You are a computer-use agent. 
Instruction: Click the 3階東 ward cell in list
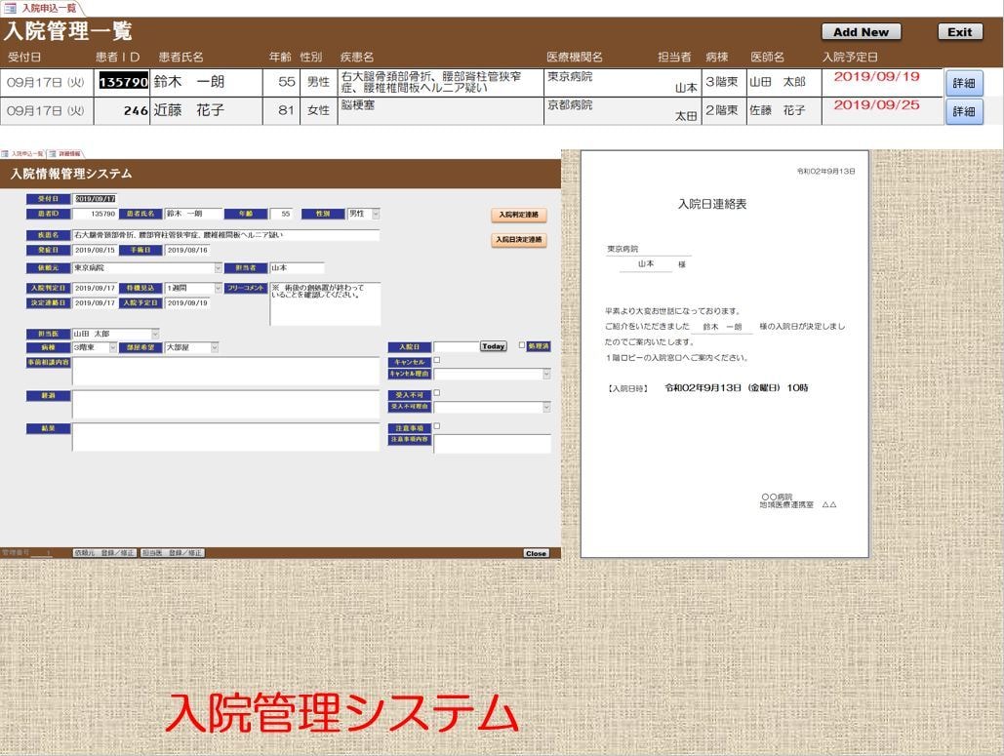(722, 82)
